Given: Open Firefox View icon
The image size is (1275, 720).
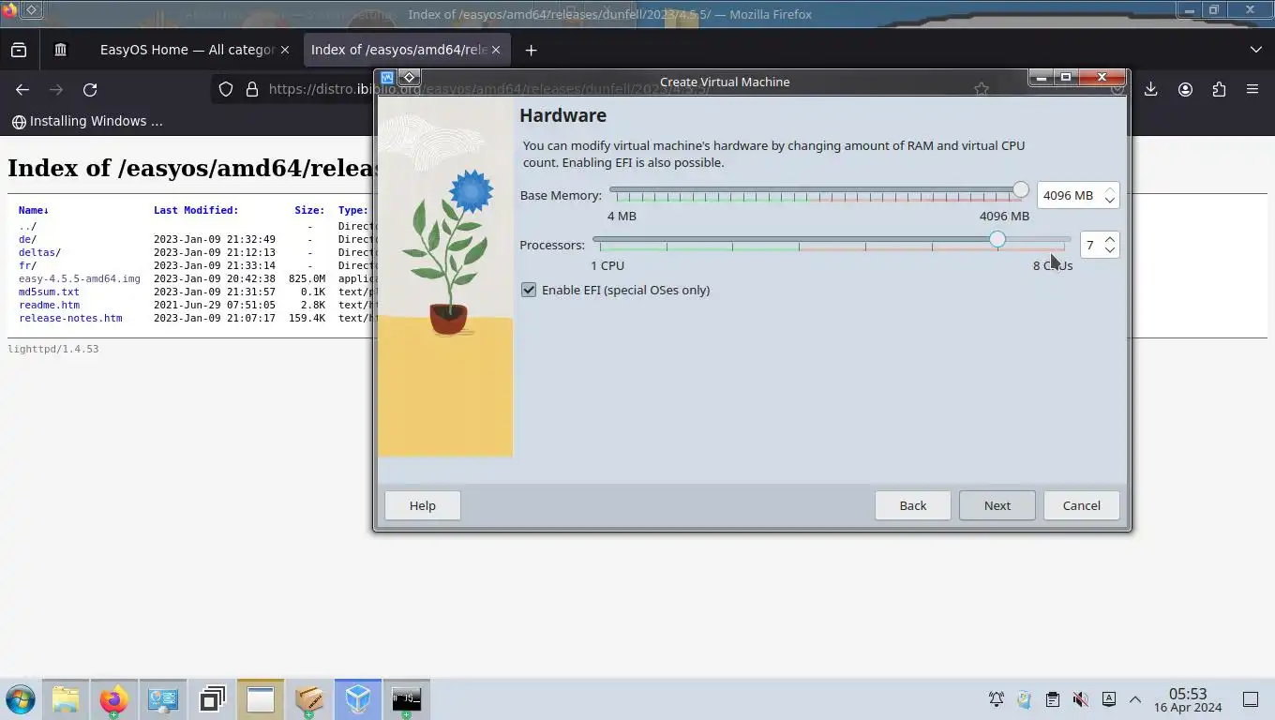Looking at the screenshot, I should (19, 50).
